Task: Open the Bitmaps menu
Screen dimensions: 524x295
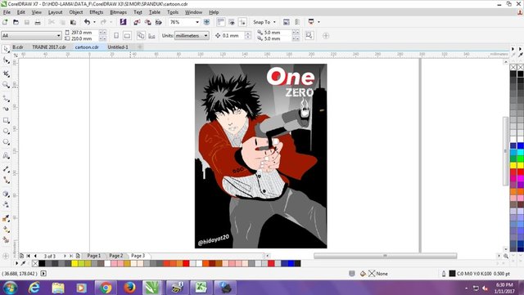Action: pyautogui.click(x=118, y=12)
